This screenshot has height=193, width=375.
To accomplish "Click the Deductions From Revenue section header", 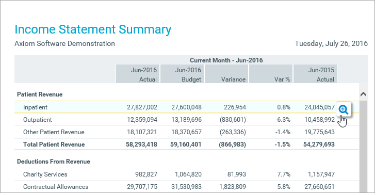I will pos(54,162).
